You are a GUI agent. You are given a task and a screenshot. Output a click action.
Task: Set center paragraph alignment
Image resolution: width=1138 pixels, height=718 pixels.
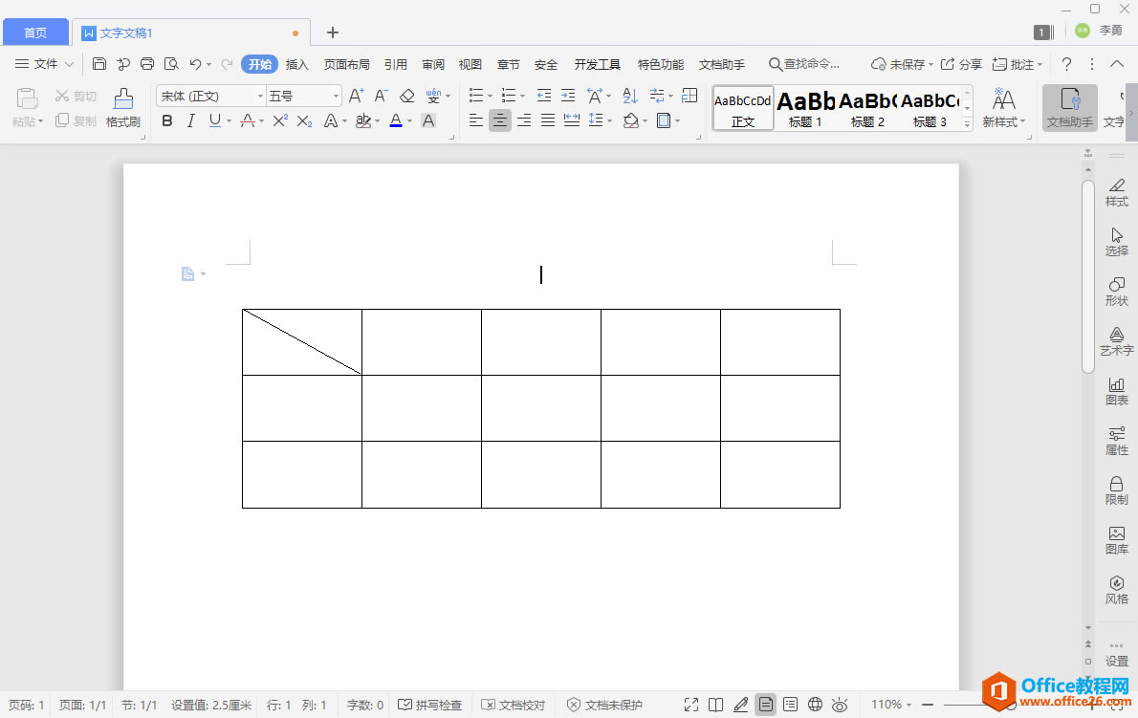500,120
